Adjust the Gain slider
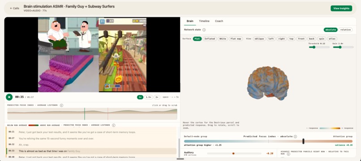This screenshot has height=161, width=361. coord(343,47)
